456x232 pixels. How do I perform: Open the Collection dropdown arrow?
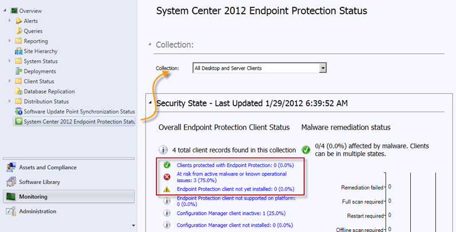[323, 68]
